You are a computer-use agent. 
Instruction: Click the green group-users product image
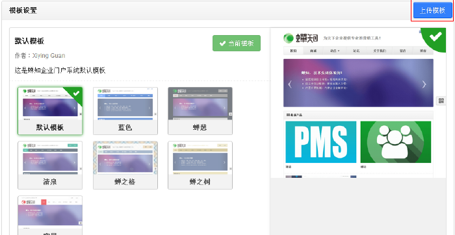tap(395, 142)
